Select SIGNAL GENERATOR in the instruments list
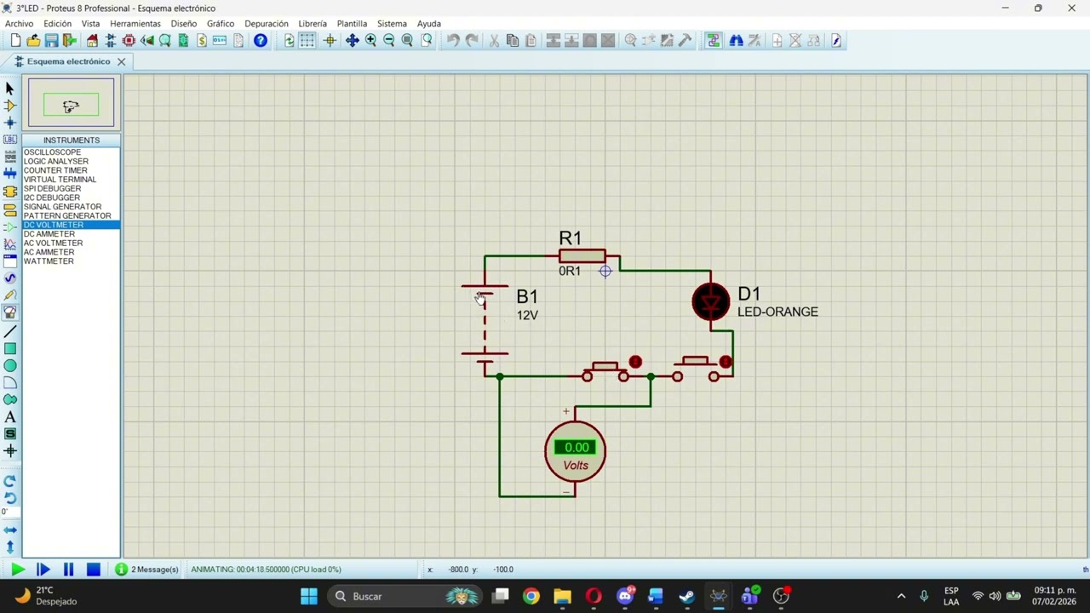The width and height of the screenshot is (1090, 613). [72, 207]
